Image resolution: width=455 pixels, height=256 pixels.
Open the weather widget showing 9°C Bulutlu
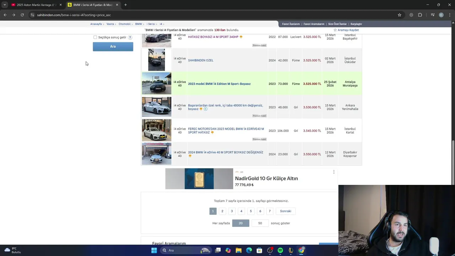pyautogui.click(x=13, y=250)
